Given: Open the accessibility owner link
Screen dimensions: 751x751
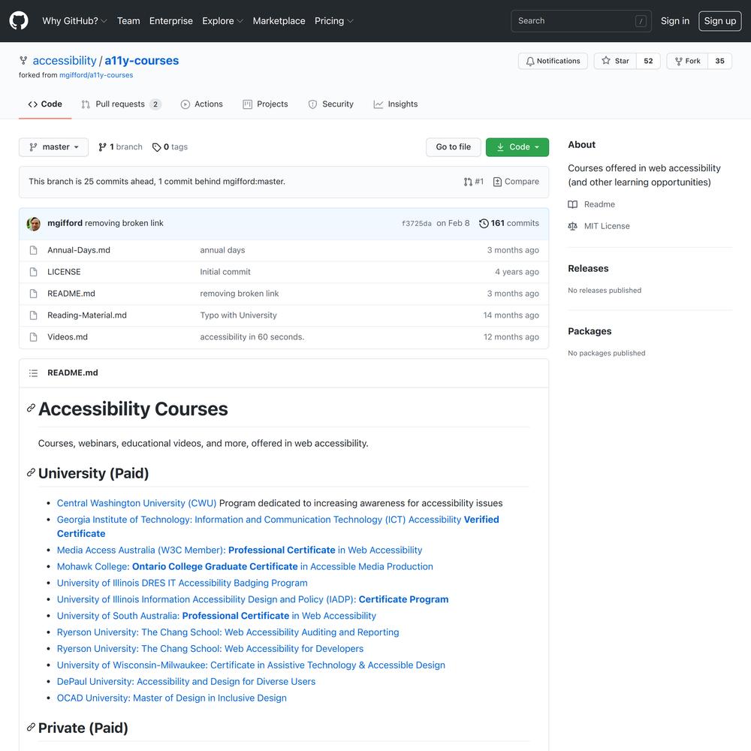Looking at the screenshot, I should [65, 61].
